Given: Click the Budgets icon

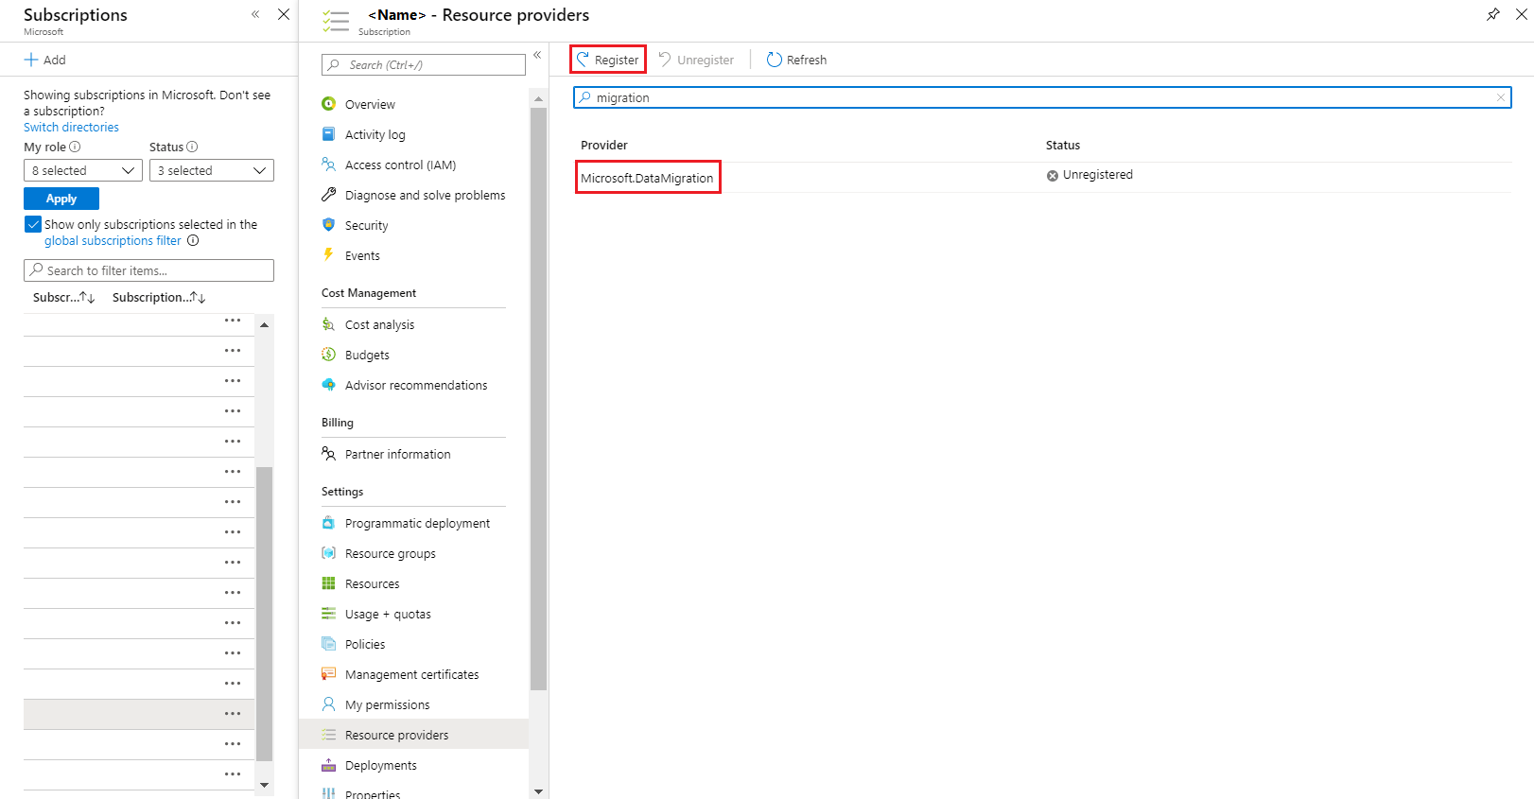Looking at the screenshot, I should pyautogui.click(x=328, y=355).
